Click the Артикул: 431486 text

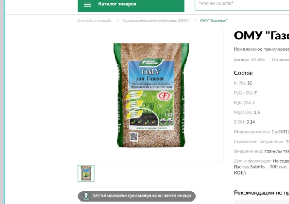(x=249, y=59)
